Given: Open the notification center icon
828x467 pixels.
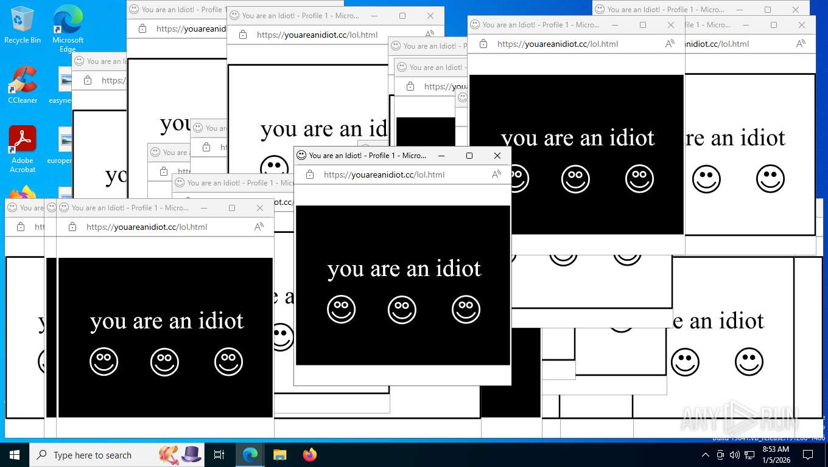Looking at the screenshot, I should [x=808, y=455].
